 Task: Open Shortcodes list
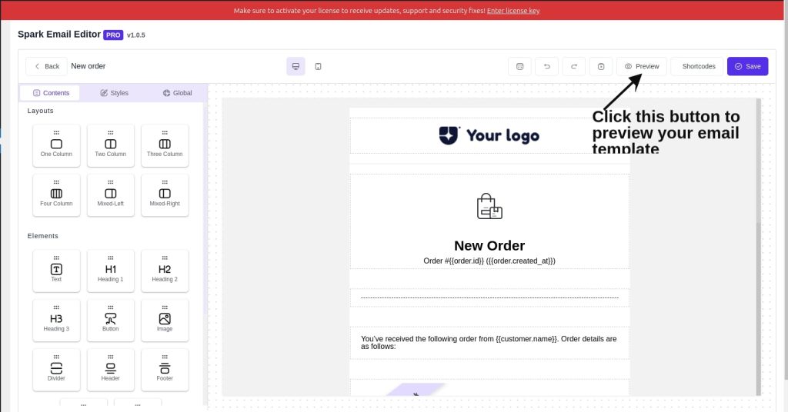coord(699,66)
